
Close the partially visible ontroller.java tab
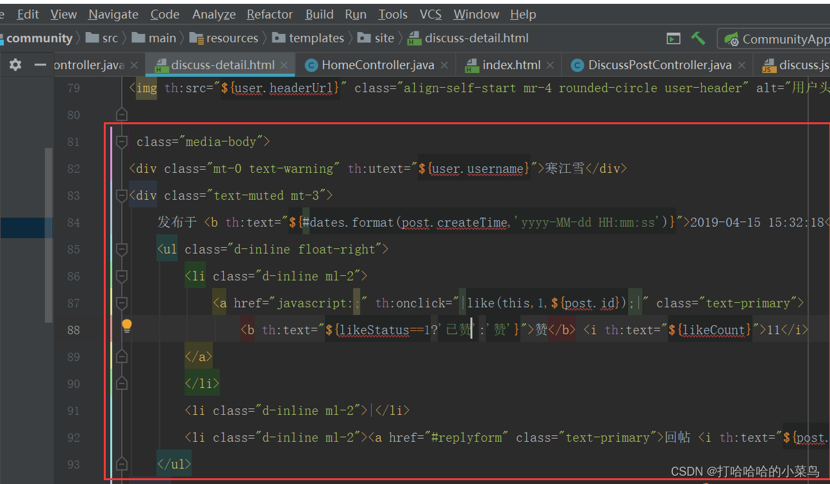pyautogui.click(x=134, y=65)
